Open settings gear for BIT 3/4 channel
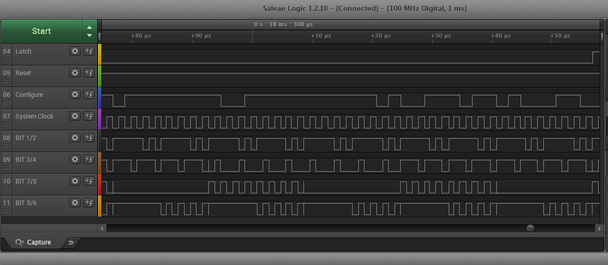 tap(75, 159)
